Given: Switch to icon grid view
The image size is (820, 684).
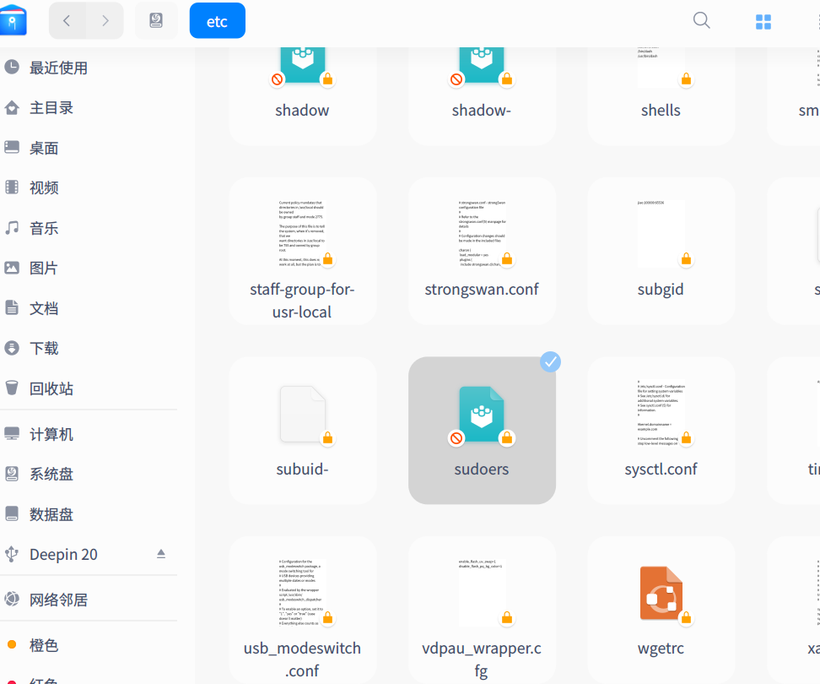Looking at the screenshot, I should click(x=763, y=21).
